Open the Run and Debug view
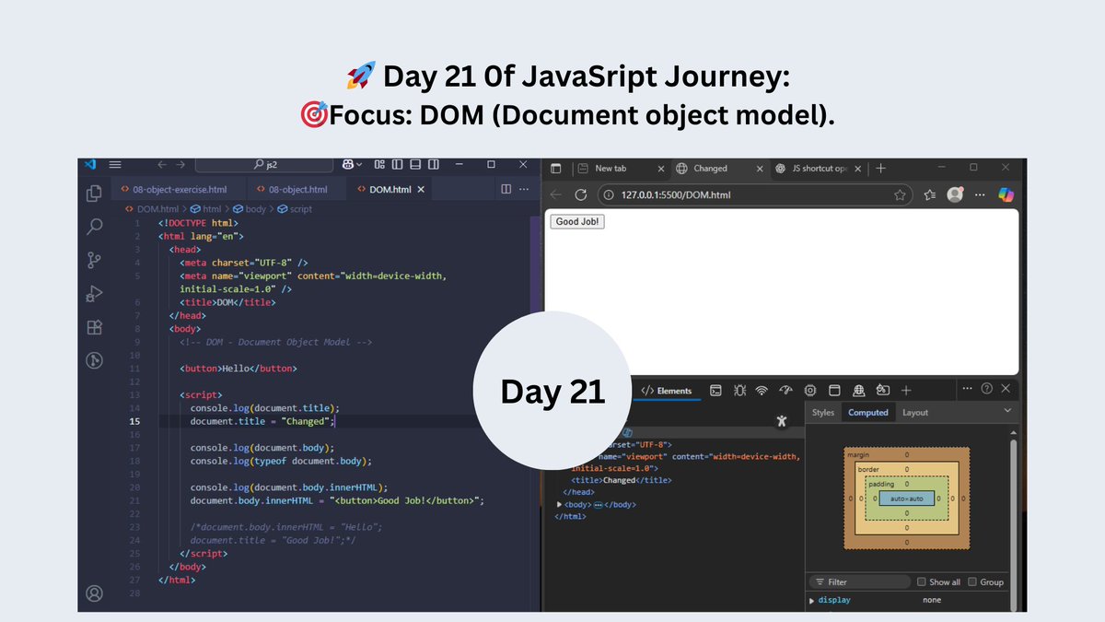1105x622 pixels. pos(94,293)
